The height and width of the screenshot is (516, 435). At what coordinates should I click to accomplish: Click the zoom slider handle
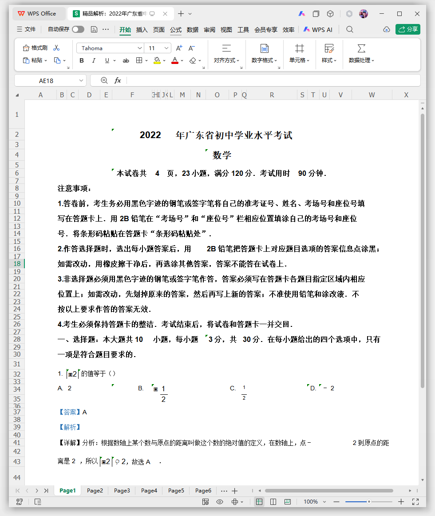[x=369, y=501]
